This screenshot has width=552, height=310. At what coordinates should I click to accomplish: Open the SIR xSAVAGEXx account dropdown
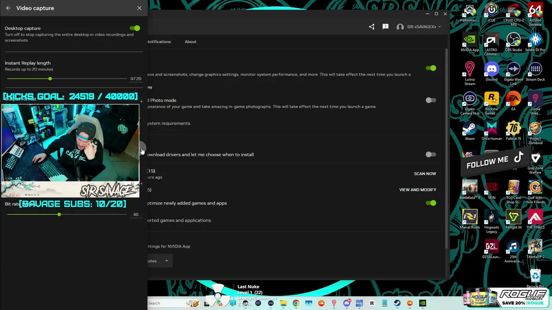[x=419, y=27]
